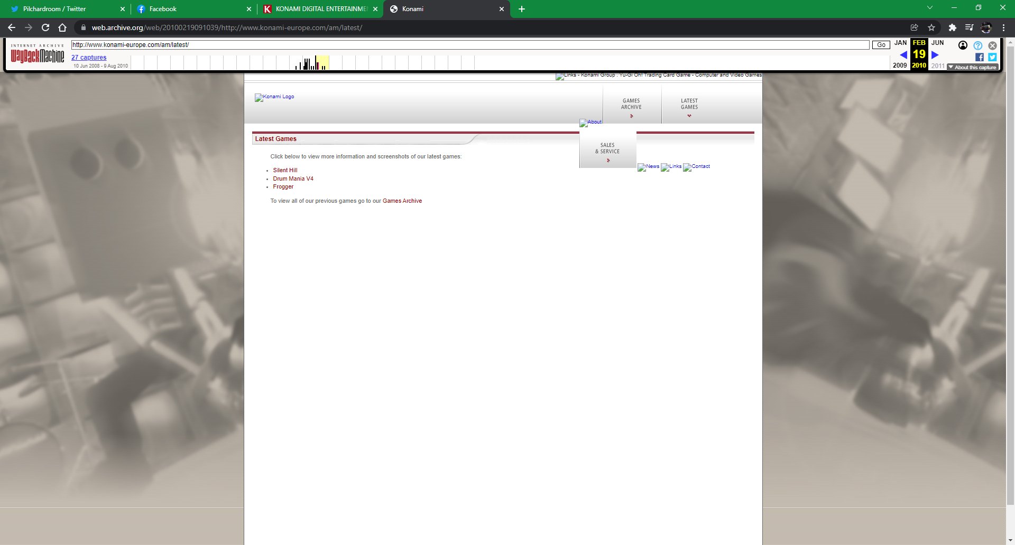Reload the current page
The image size is (1015, 545).
(45, 27)
